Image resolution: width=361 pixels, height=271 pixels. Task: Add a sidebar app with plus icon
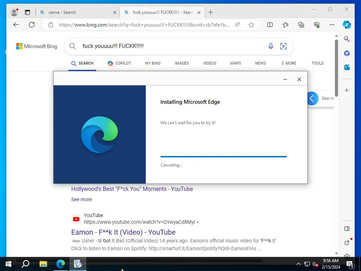(347, 90)
